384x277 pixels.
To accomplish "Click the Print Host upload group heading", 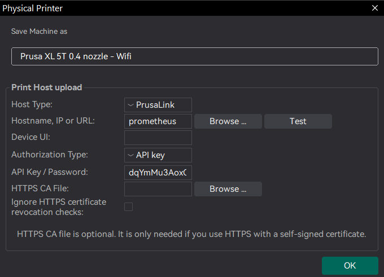I will click(47, 87).
